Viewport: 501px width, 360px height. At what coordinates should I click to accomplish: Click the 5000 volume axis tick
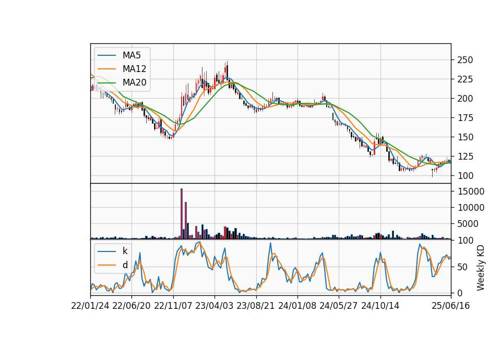pos(468,224)
